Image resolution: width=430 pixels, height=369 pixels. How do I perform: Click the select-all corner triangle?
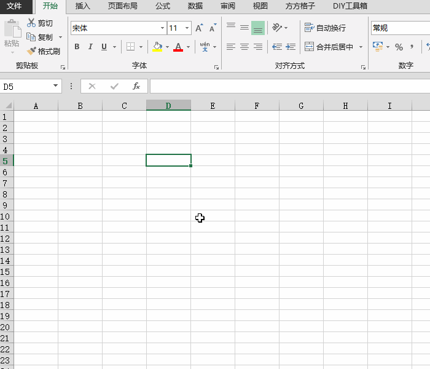pos(8,106)
